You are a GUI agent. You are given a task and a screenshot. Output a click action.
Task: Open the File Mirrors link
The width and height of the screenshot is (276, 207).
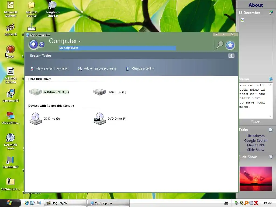coord(256,136)
